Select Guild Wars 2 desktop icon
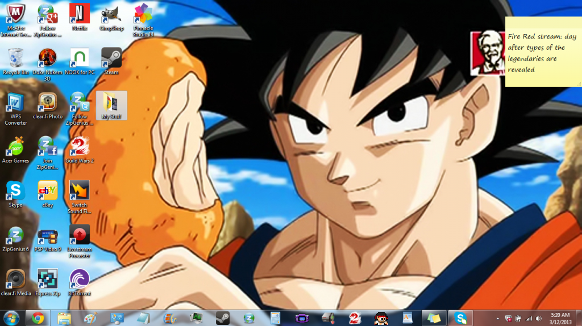The height and width of the screenshot is (326, 582). pyautogui.click(x=80, y=150)
